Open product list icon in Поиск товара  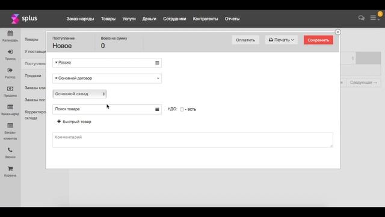coord(157,109)
